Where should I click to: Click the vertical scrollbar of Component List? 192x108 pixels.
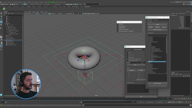(166, 45)
